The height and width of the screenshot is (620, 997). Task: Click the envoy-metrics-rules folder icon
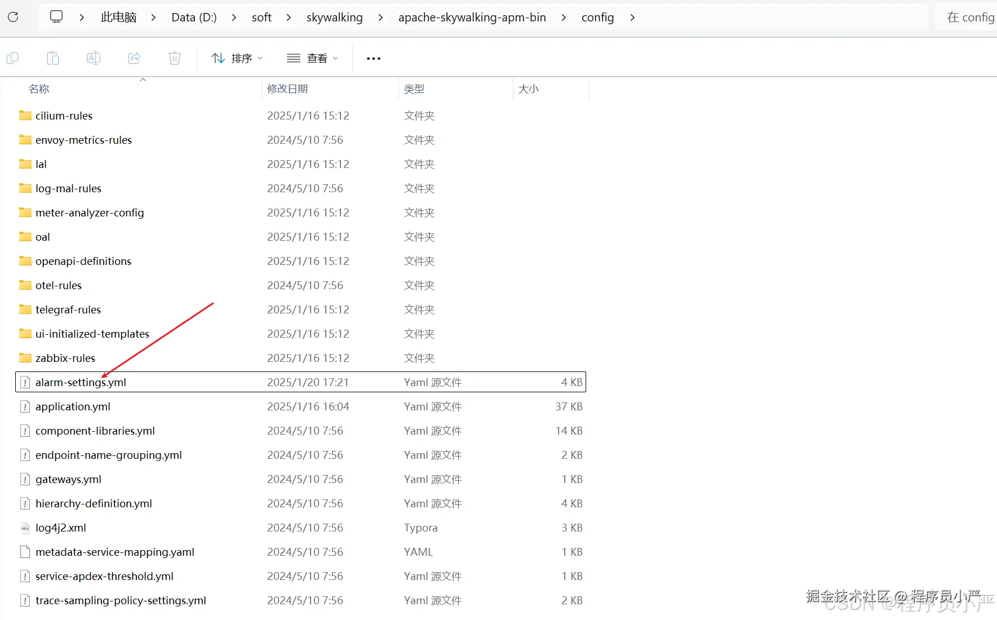tap(25, 140)
